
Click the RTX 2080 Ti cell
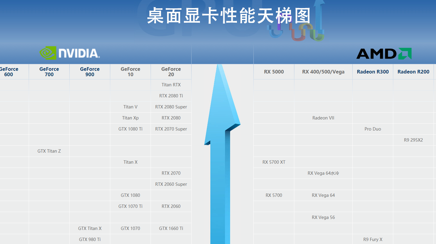point(171,96)
